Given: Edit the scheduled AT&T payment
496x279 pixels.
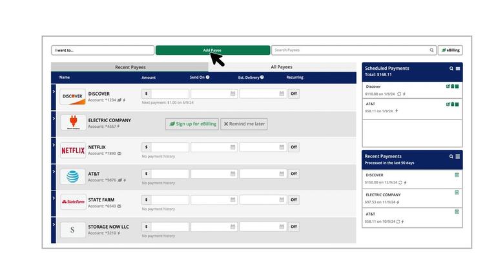Looking at the screenshot, I should [448, 104].
